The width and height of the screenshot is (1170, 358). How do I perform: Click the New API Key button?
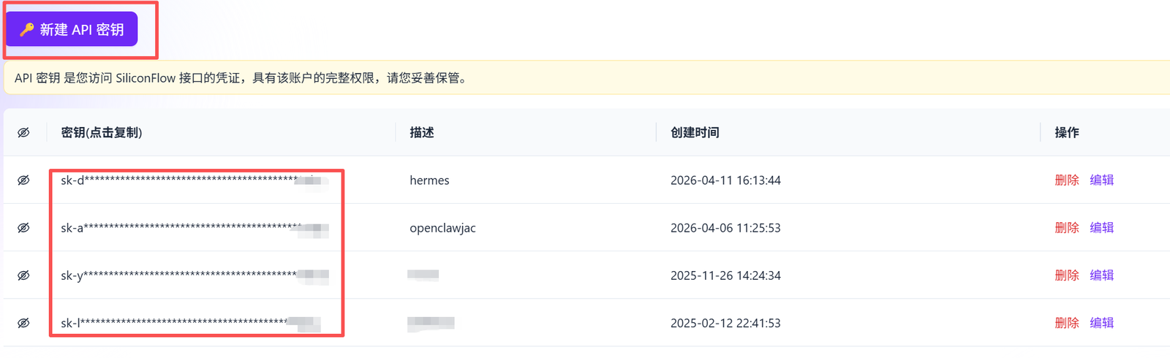click(72, 29)
